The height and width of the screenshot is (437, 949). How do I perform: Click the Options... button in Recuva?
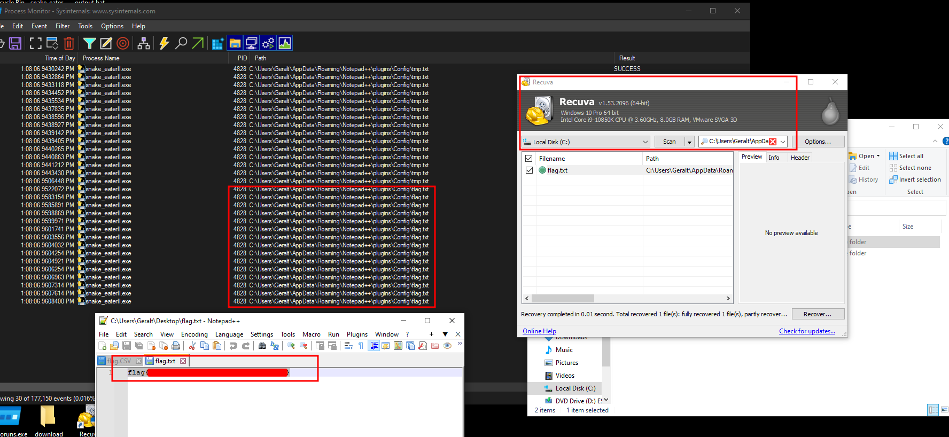click(x=818, y=142)
